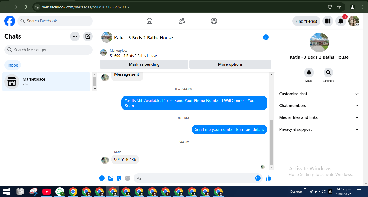Viewport: 368px width, 197px height.
Task: View site information icon beside the URL
Action: coord(37,7)
